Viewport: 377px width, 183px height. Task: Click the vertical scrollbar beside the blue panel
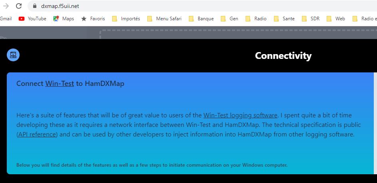375,123
